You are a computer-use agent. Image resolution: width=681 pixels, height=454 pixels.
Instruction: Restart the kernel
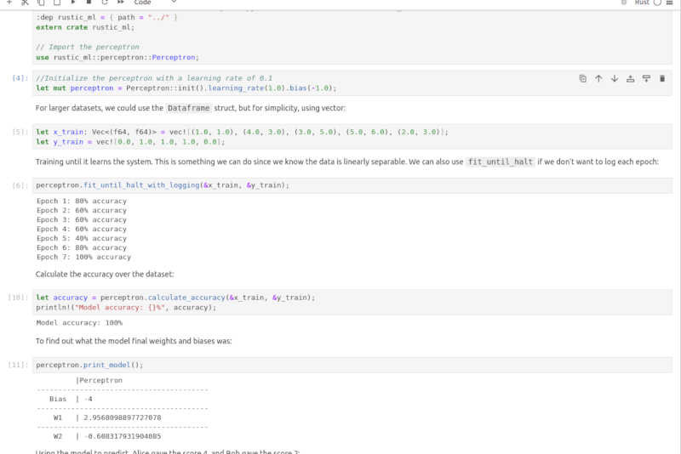pos(105,3)
